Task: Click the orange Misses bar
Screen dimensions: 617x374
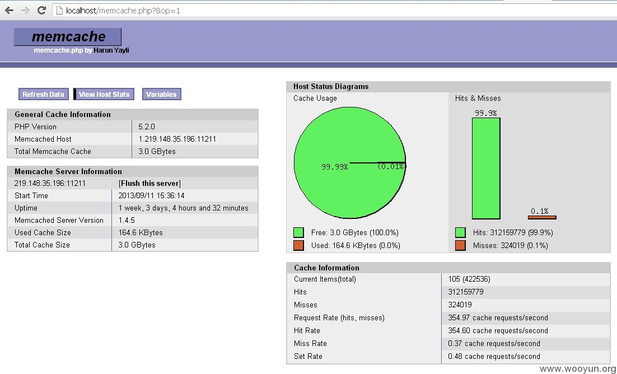Action: (x=542, y=217)
